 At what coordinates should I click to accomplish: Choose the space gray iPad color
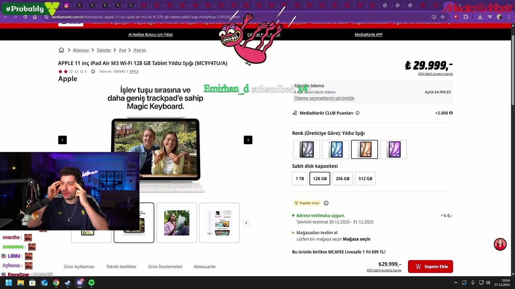[307, 149]
